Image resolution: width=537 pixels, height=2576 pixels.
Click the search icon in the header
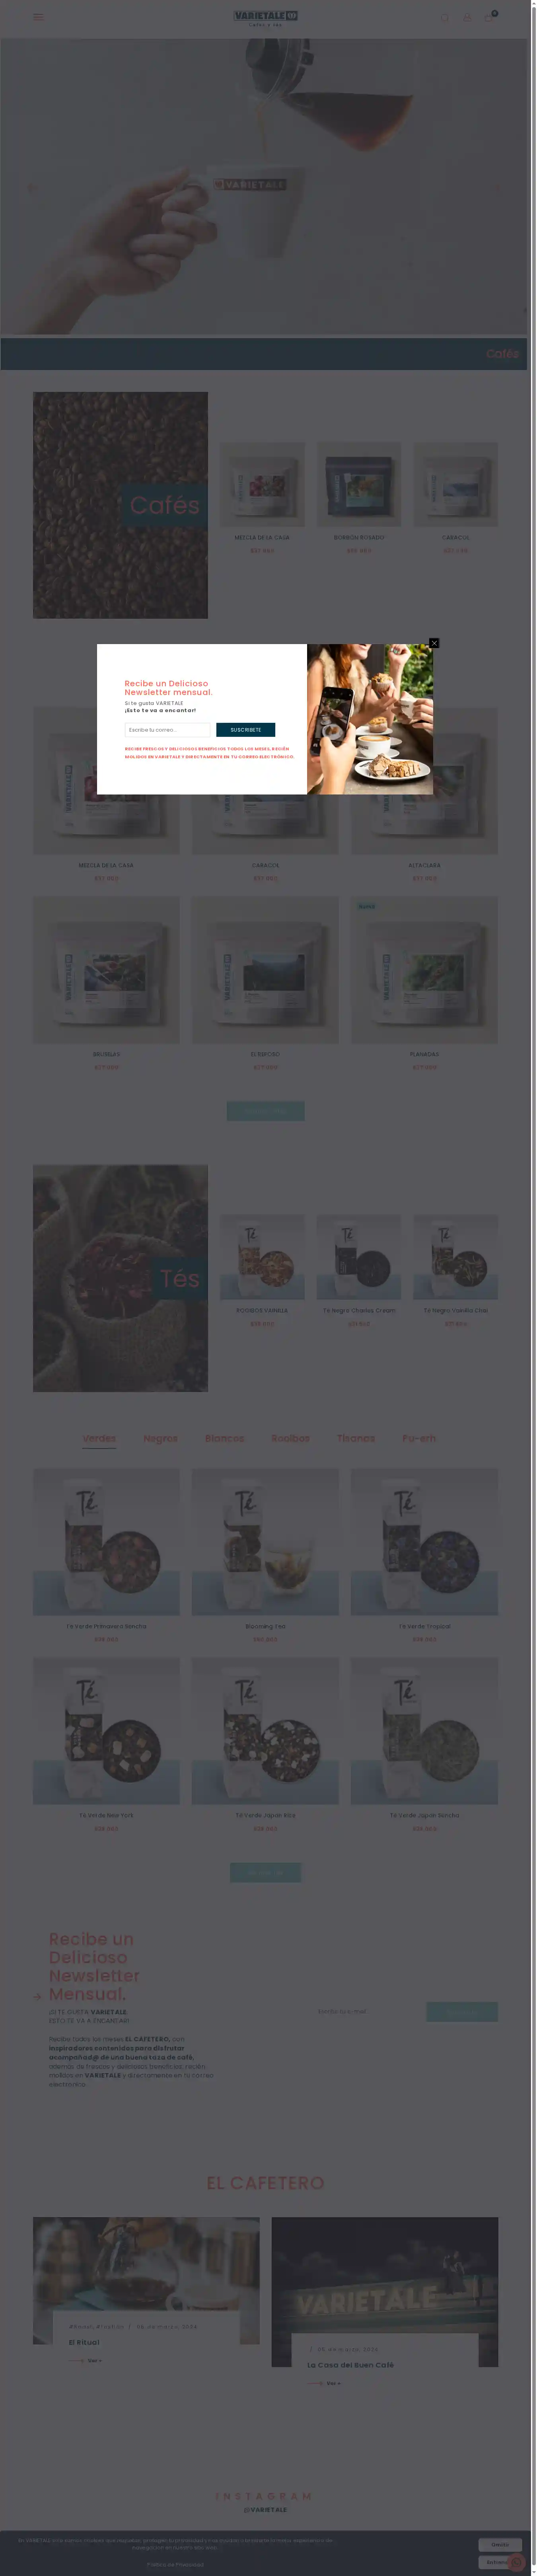click(x=445, y=18)
